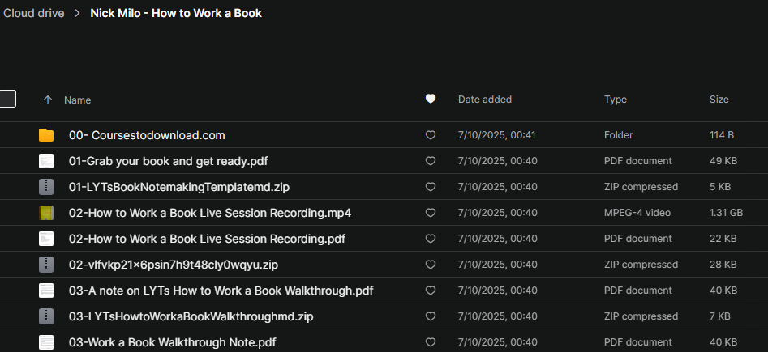Click zip icon of 02-vlfvkp21×6psin7h9t48cly0wqyu.zip

[x=46, y=265]
